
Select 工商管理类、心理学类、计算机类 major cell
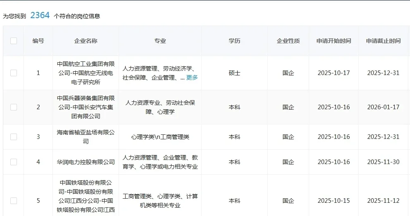point(160,201)
